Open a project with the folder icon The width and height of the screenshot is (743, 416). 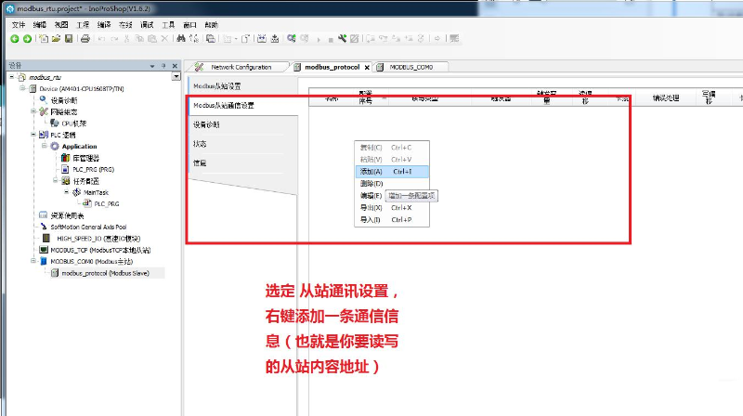[x=56, y=39]
